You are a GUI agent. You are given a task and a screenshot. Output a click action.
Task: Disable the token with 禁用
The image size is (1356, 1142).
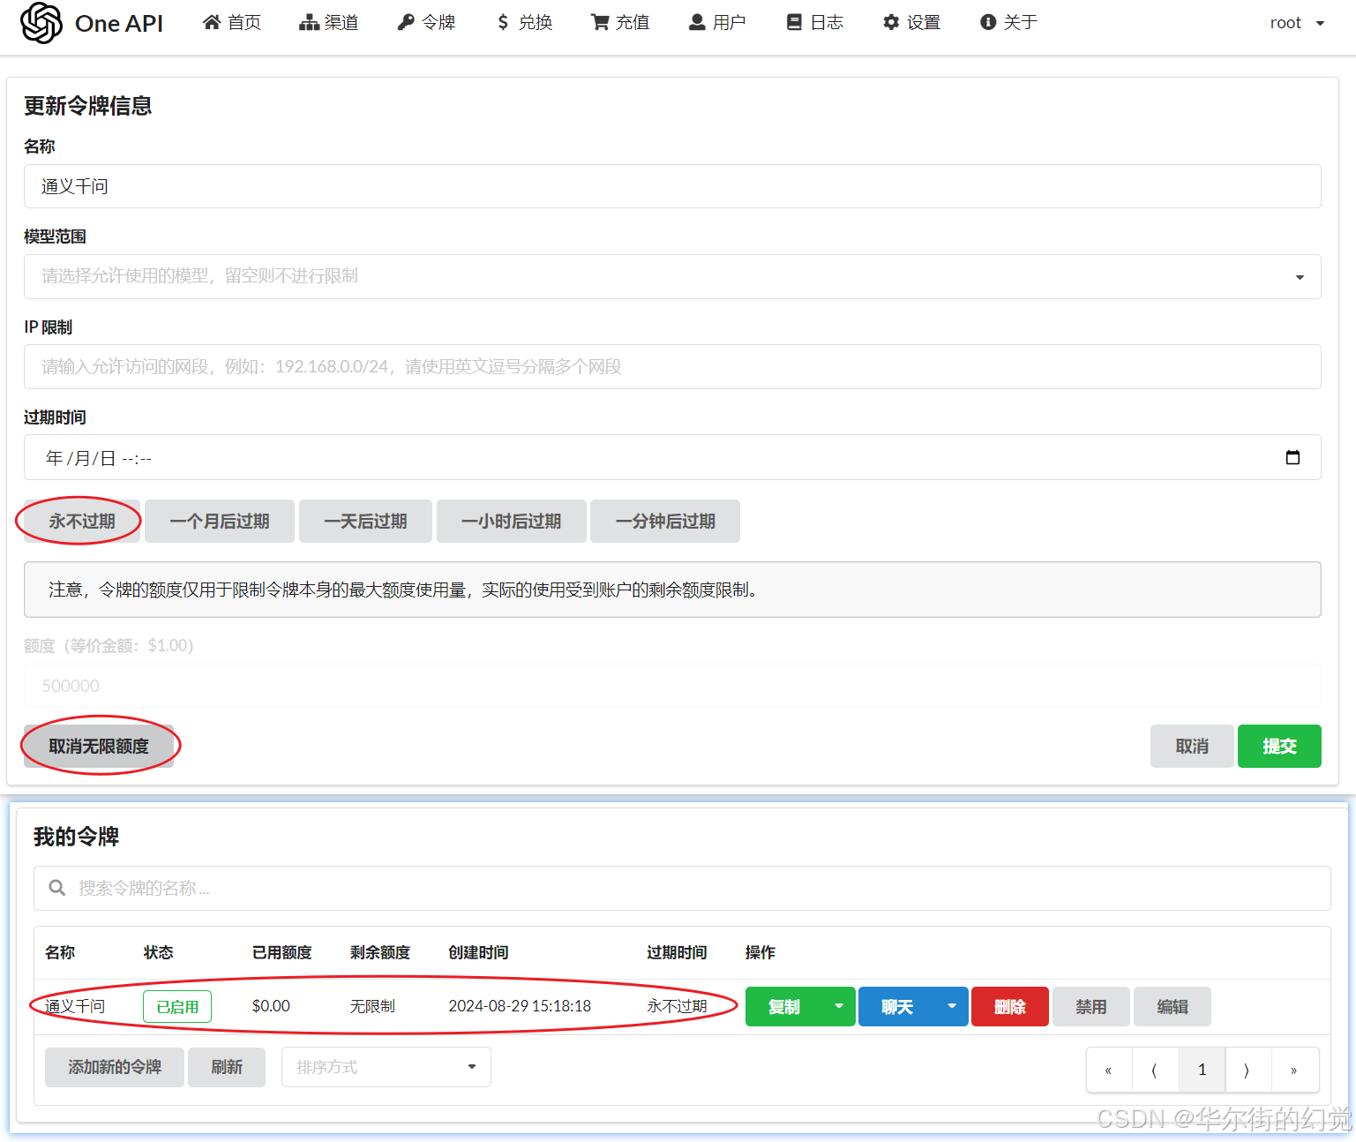coord(1090,1007)
